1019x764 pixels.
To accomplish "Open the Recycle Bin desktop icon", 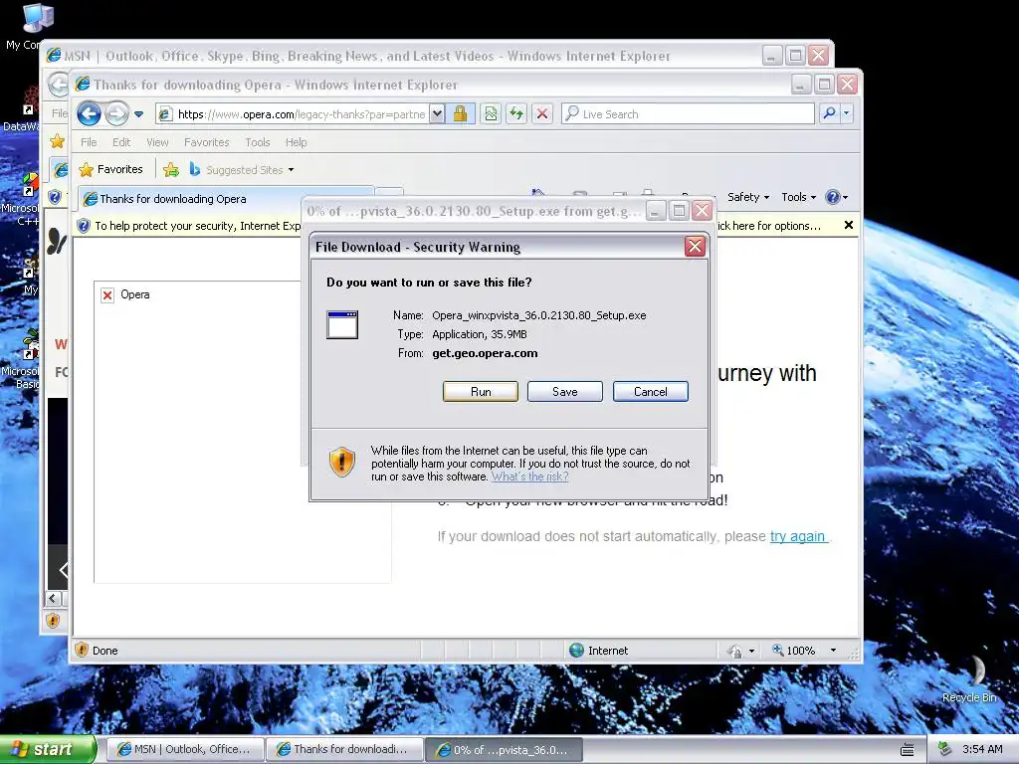I will click(970, 678).
